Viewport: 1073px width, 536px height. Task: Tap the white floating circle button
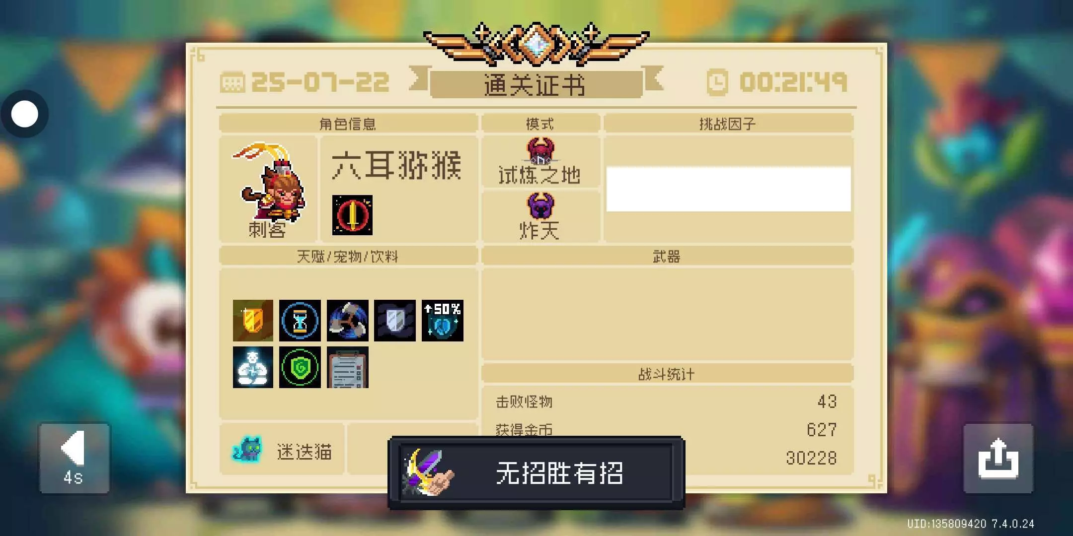pyautogui.click(x=24, y=114)
